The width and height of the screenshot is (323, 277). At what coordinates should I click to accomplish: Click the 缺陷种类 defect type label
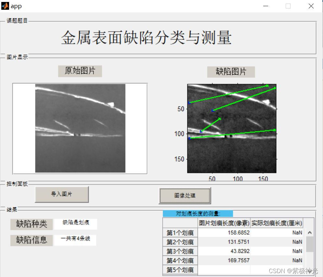pos(31,224)
